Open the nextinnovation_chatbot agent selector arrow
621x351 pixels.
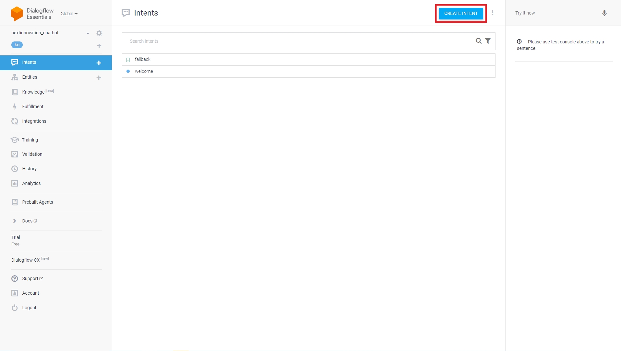tap(88, 33)
